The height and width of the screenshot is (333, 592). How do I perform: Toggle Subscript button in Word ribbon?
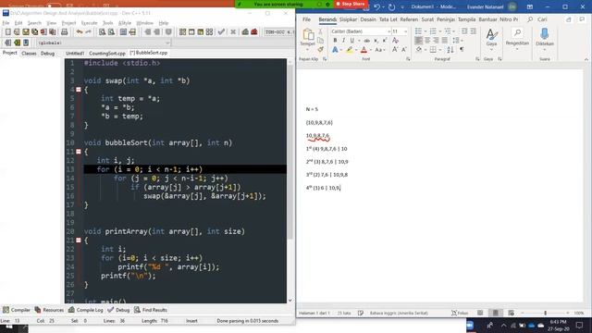376,41
